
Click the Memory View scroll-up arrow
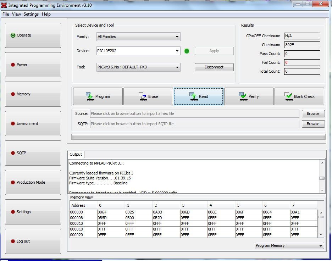coord(321,212)
